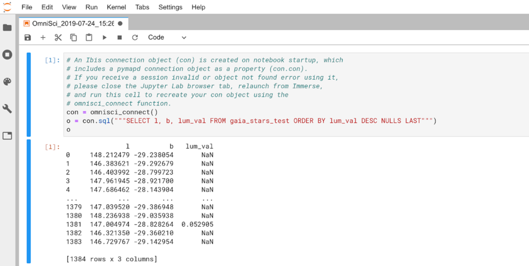The width and height of the screenshot is (529, 266).
Task: Open the Running Kernels sidebar panel
Action: pos(7,55)
